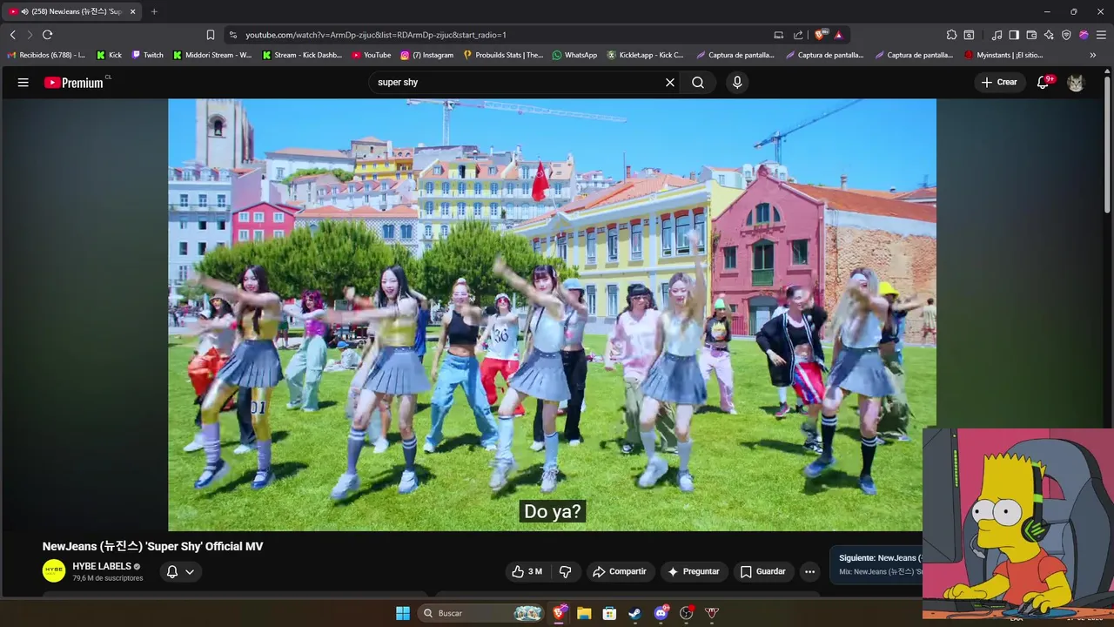Viewport: 1114px width, 627px height.
Task: Click the HYBE LABELS channel avatar
Action: (x=54, y=571)
